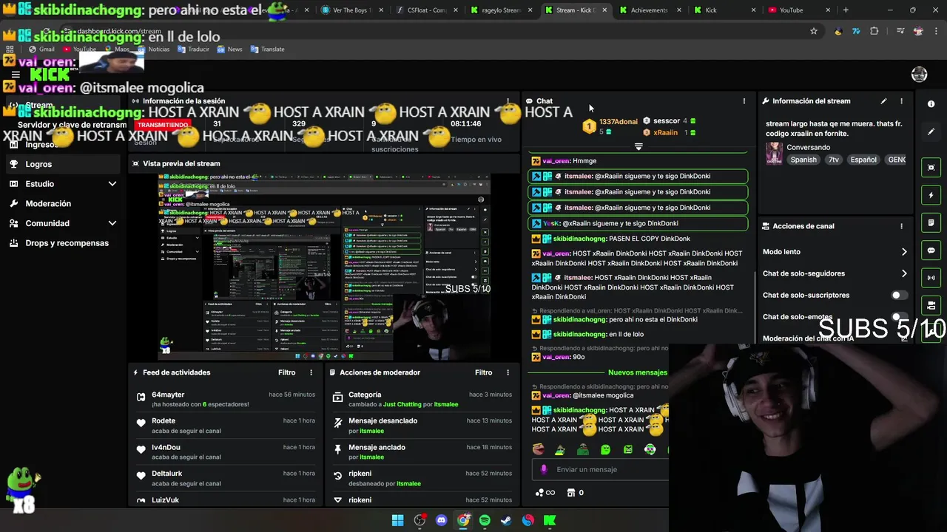Toggle Chat de solo-emotes switch

(x=899, y=317)
